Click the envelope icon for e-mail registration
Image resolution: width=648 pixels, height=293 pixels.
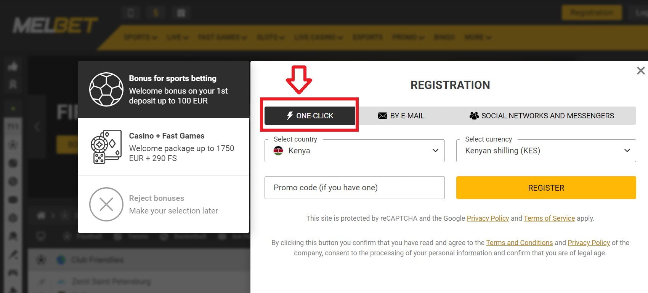tap(382, 116)
